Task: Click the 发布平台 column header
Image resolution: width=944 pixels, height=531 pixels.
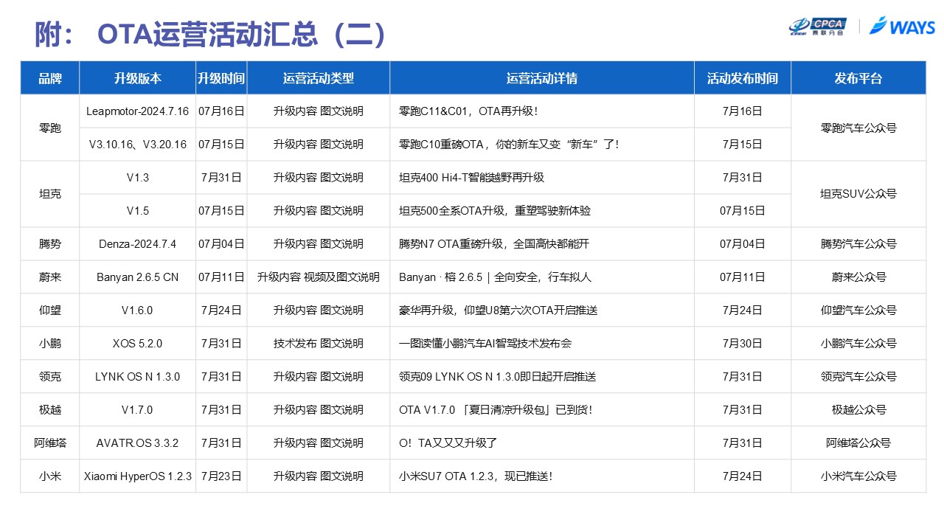Action: pyautogui.click(x=858, y=78)
